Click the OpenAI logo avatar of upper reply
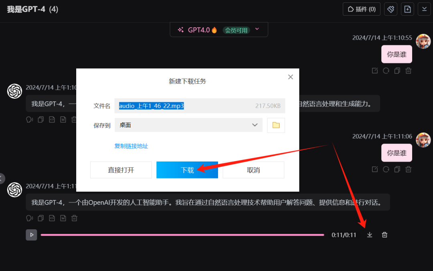Viewport: 433px width, 271px height. coord(14,91)
